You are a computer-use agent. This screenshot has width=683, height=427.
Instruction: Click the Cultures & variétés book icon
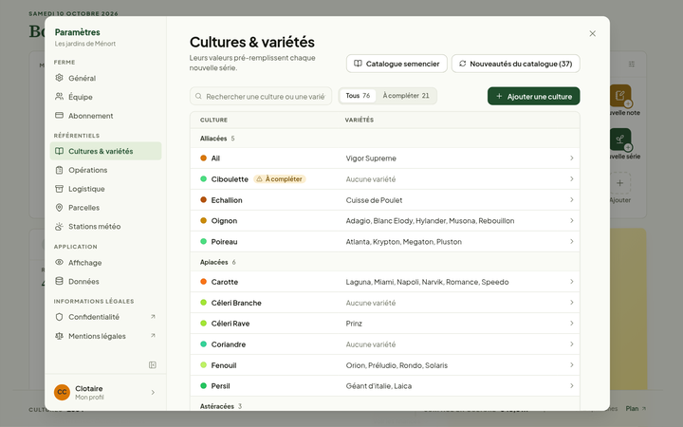tap(59, 151)
